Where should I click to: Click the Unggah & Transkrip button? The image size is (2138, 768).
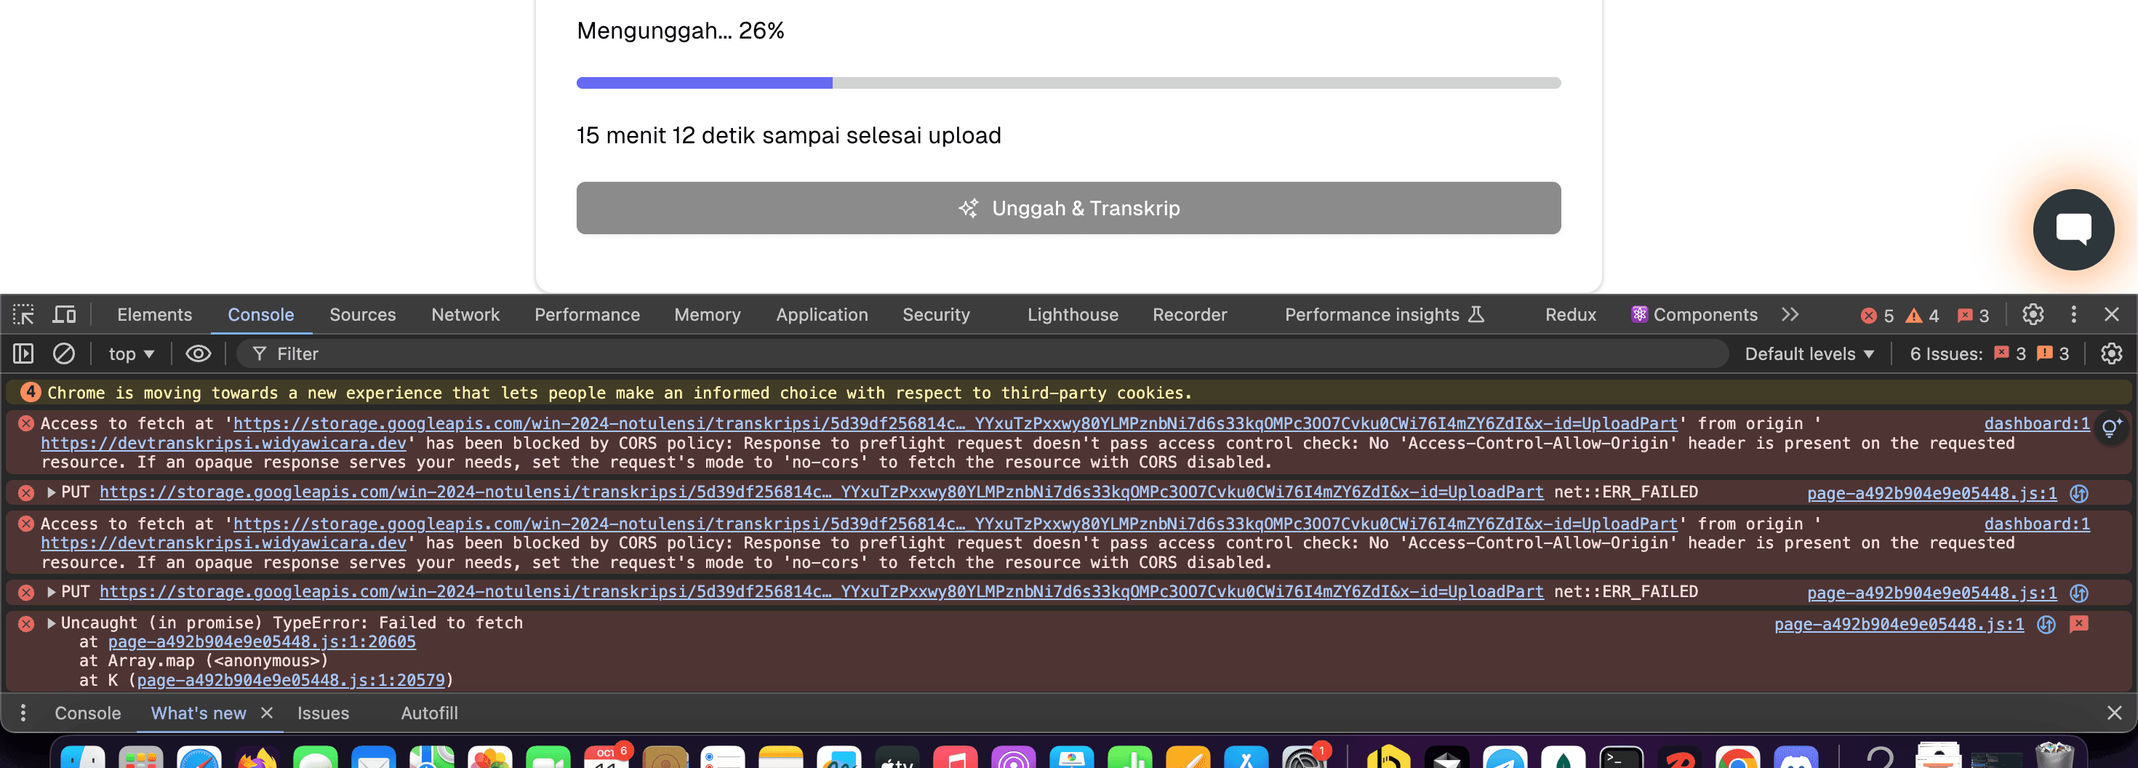tap(1068, 209)
